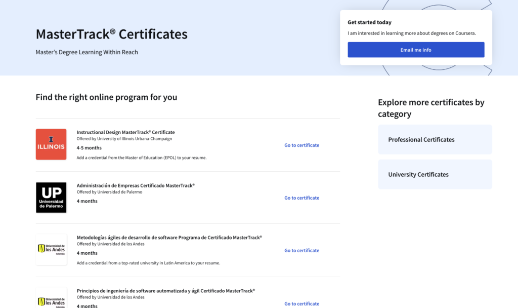Click Find the right online program heading

[106, 97]
